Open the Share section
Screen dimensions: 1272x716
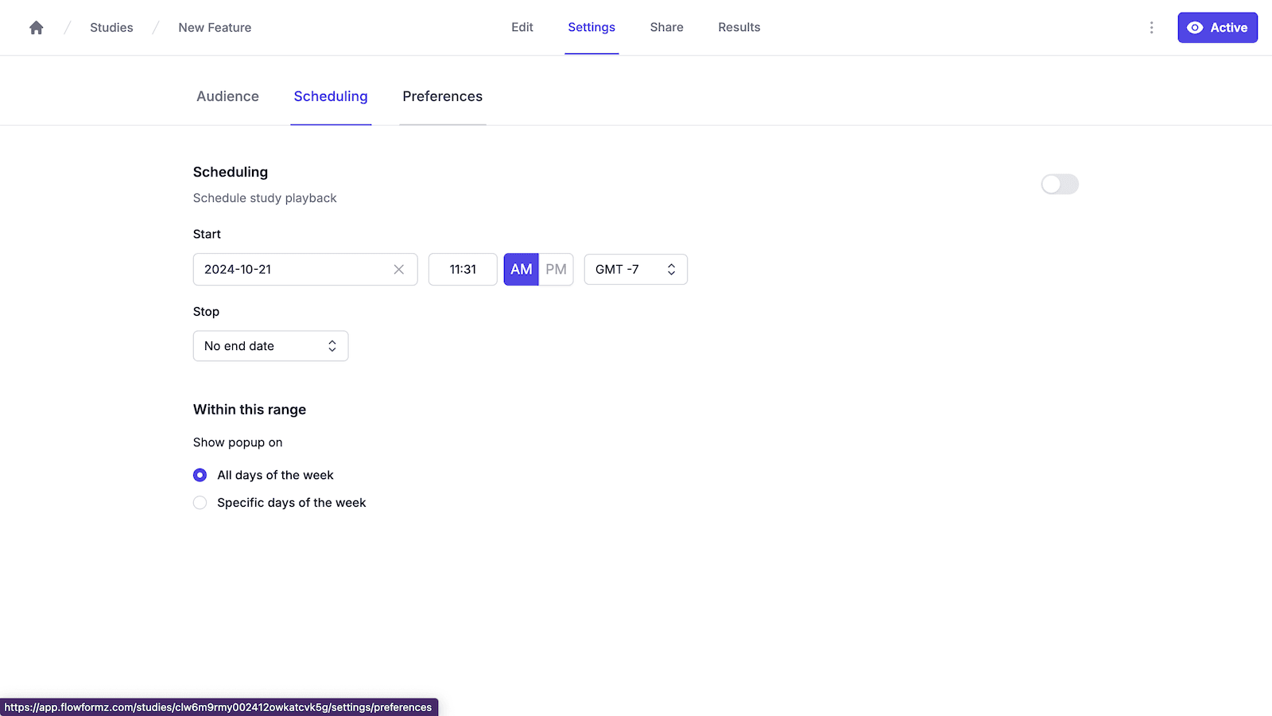click(666, 27)
